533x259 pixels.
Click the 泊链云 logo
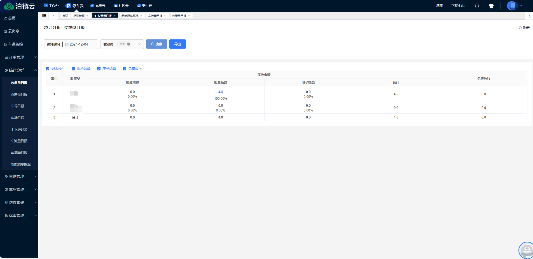[x=19, y=6]
